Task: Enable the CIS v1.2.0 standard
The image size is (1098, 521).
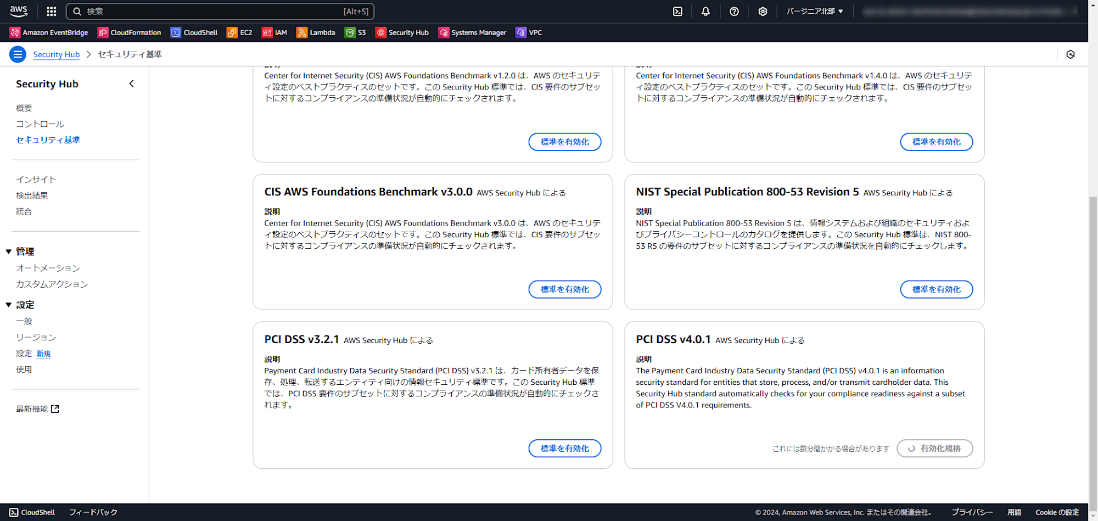Action: click(564, 142)
